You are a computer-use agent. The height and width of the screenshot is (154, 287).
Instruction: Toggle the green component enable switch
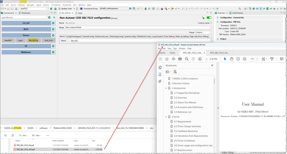[209, 18]
